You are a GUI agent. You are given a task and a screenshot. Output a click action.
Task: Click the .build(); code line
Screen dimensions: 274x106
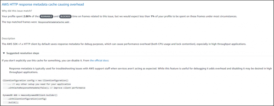point(13,103)
